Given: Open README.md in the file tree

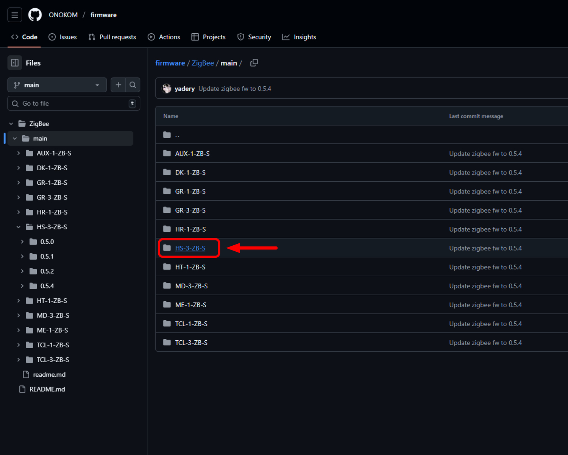Looking at the screenshot, I should pos(47,389).
